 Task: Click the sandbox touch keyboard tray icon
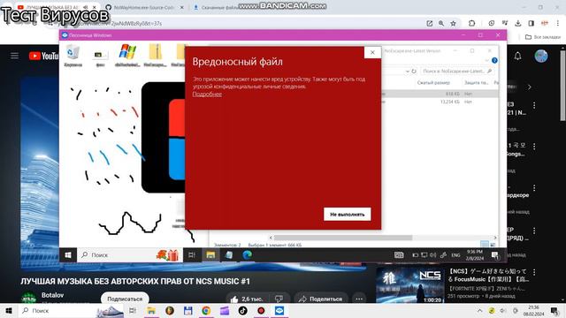[399, 255]
